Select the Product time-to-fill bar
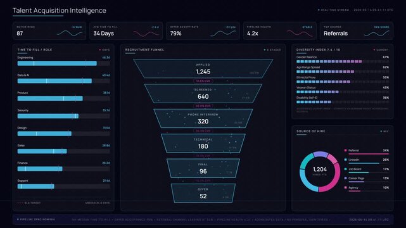The width and height of the screenshot is (406, 228). point(64,99)
